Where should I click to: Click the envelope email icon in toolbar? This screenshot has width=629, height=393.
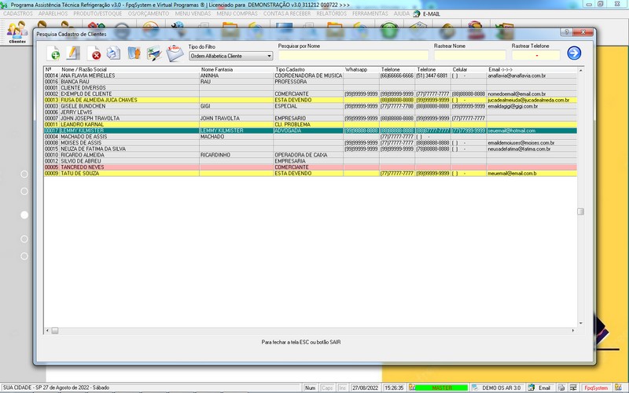click(173, 53)
